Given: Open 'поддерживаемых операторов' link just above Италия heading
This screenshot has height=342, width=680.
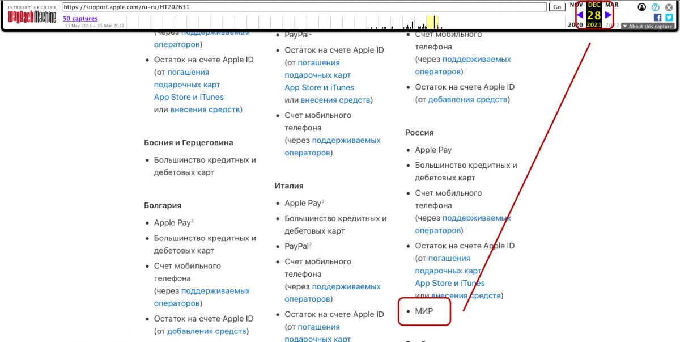Looking at the screenshot, I should pos(333,146).
